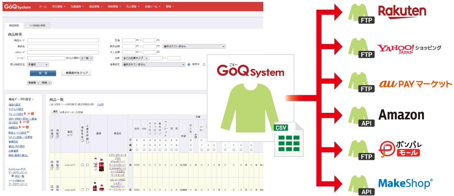The image size is (454, 196).
Task: Expand the 売上管理 menu
Action: (133, 7)
